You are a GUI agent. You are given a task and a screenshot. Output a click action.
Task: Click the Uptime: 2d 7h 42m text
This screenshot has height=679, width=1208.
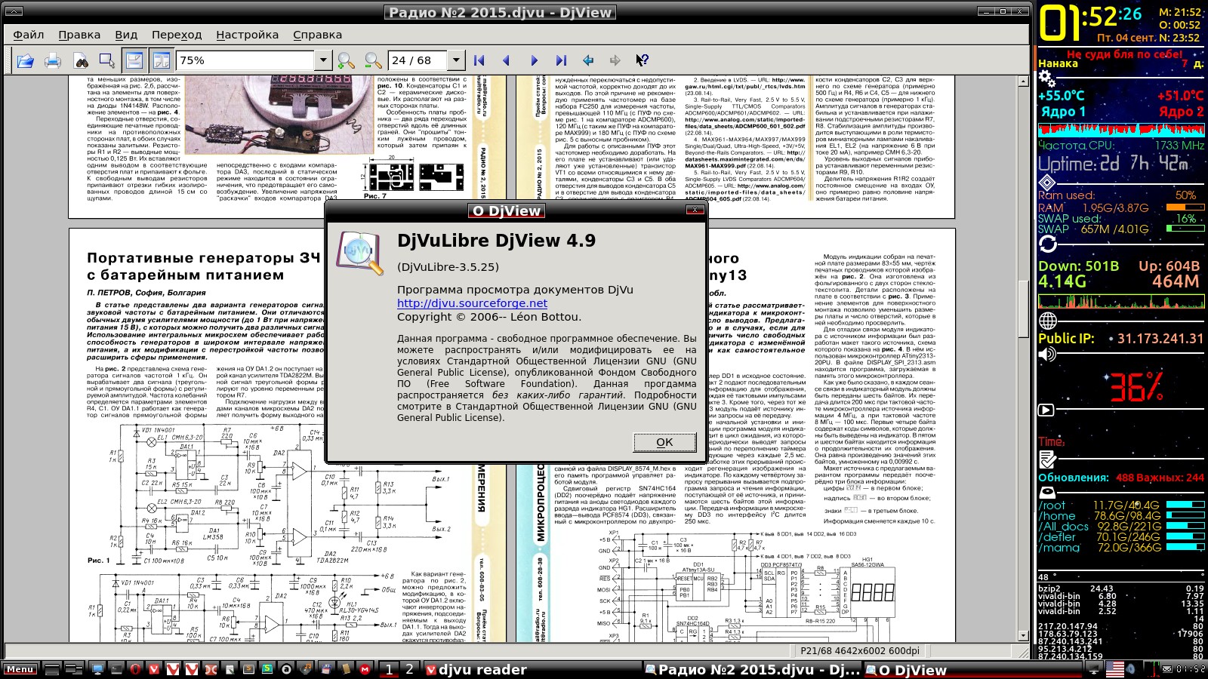pos(1114,164)
